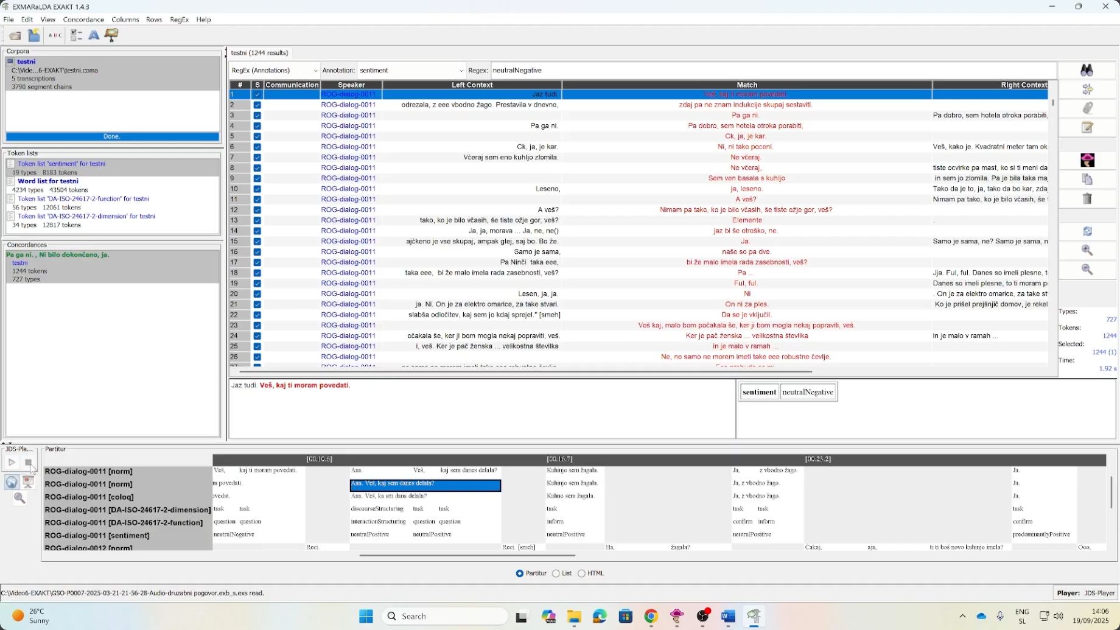Expand the Annotation sentiment dropdown
The height and width of the screenshot is (630, 1120).
[x=411, y=71]
